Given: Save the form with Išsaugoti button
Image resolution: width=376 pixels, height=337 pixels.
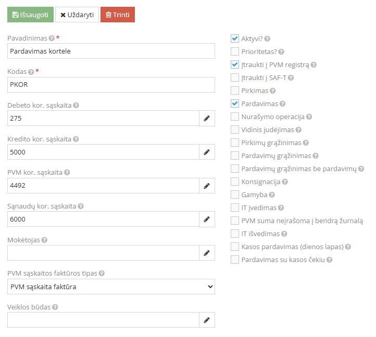Looking at the screenshot, I should (30, 15).
